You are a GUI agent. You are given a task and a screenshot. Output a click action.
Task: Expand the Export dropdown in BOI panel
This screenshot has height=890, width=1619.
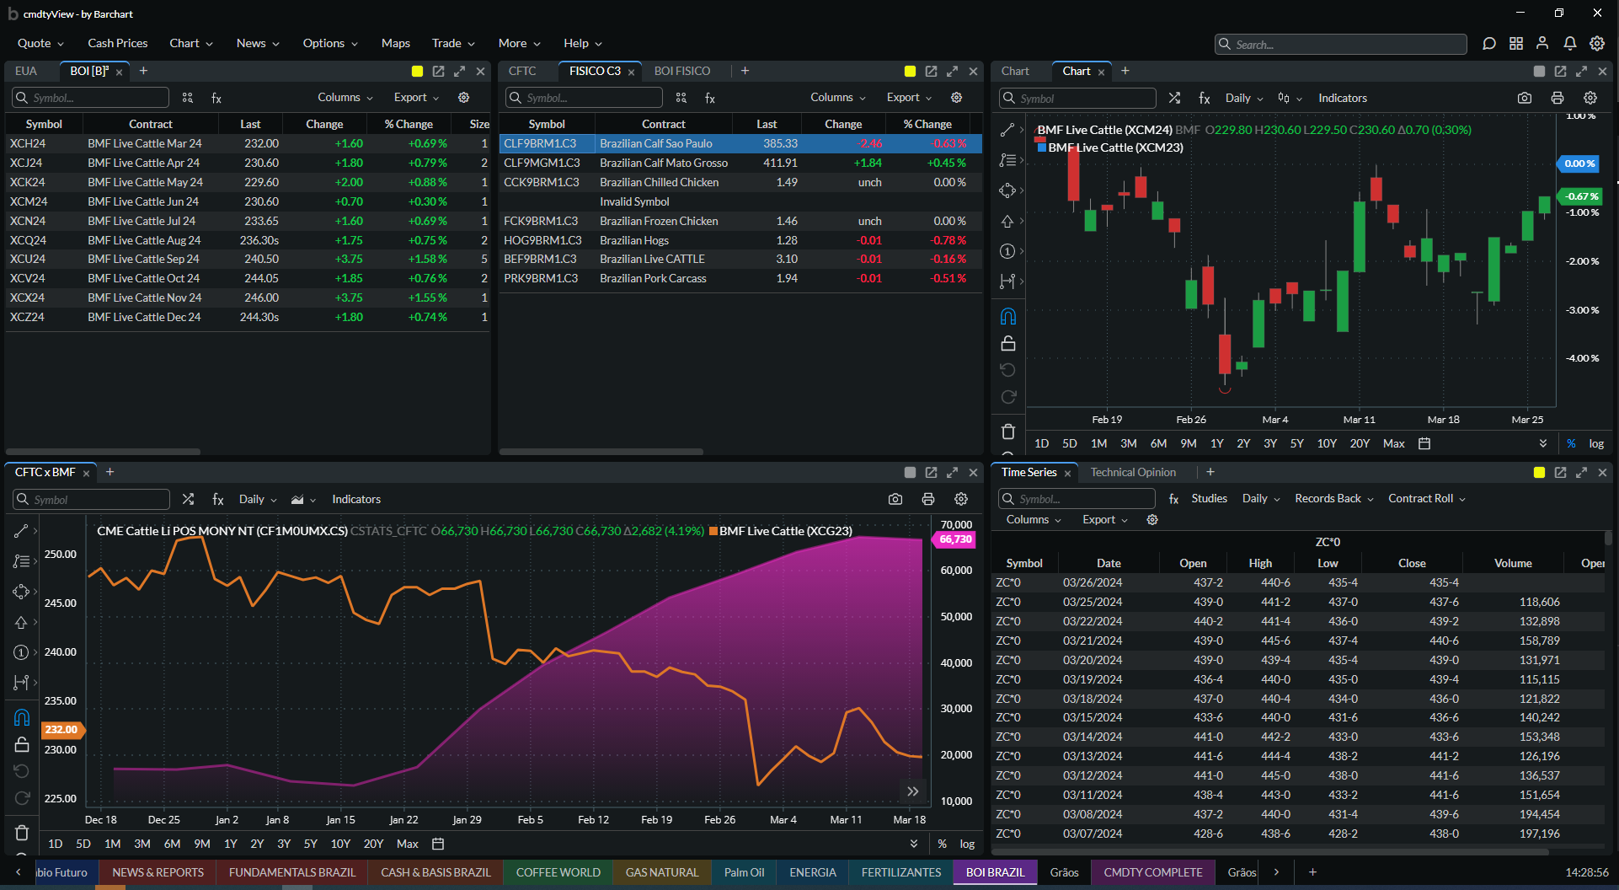[x=417, y=98]
